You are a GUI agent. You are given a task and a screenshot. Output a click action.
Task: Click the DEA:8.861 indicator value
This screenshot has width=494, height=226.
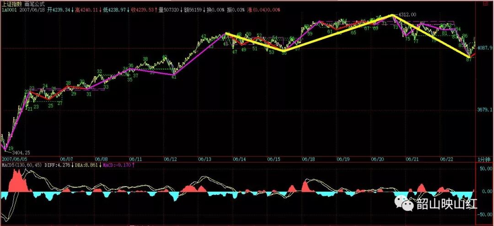click(86, 165)
